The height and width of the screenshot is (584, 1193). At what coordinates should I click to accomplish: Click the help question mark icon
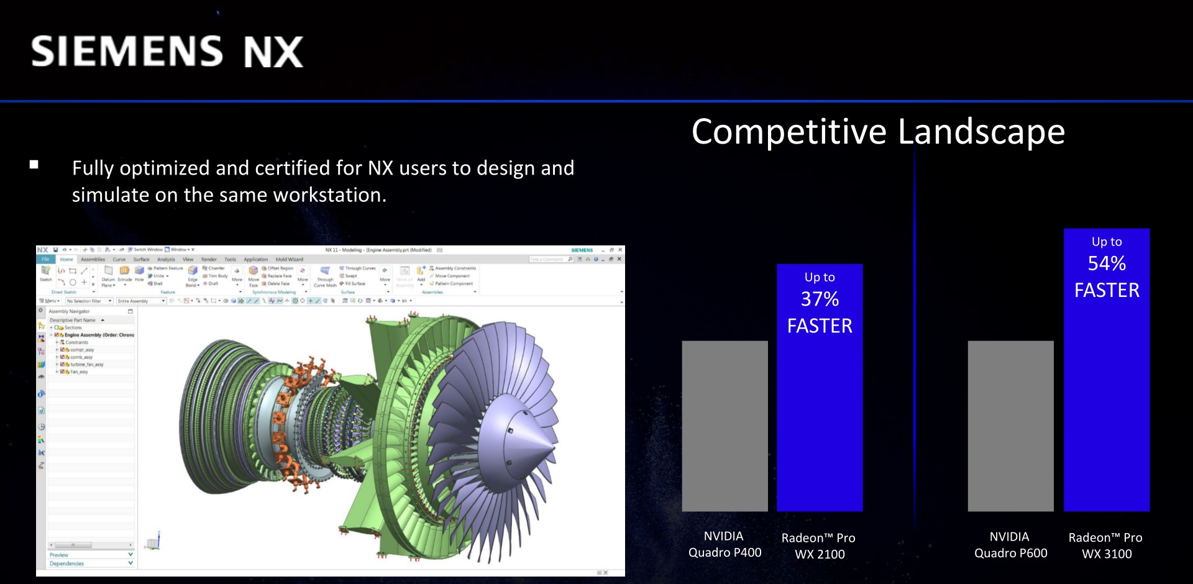click(596, 259)
